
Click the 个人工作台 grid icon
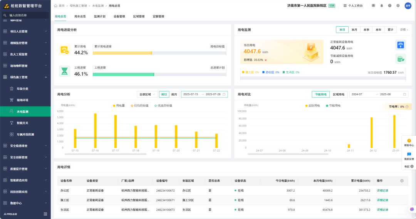click(x=345, y=5)
